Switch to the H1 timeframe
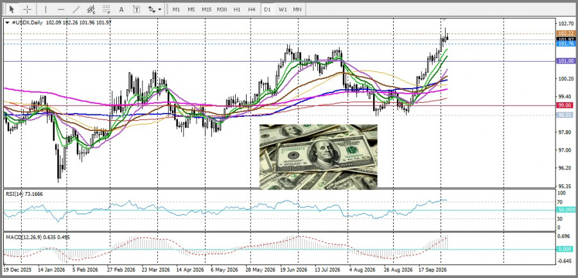The image size is (578, 278). point(237,9)
